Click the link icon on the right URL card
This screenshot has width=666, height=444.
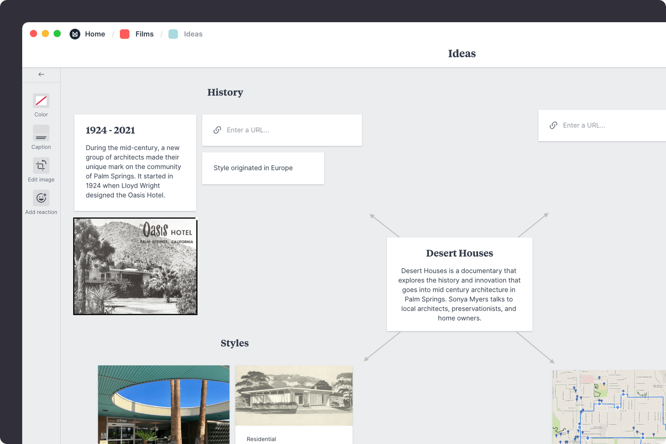coord(554,125)
